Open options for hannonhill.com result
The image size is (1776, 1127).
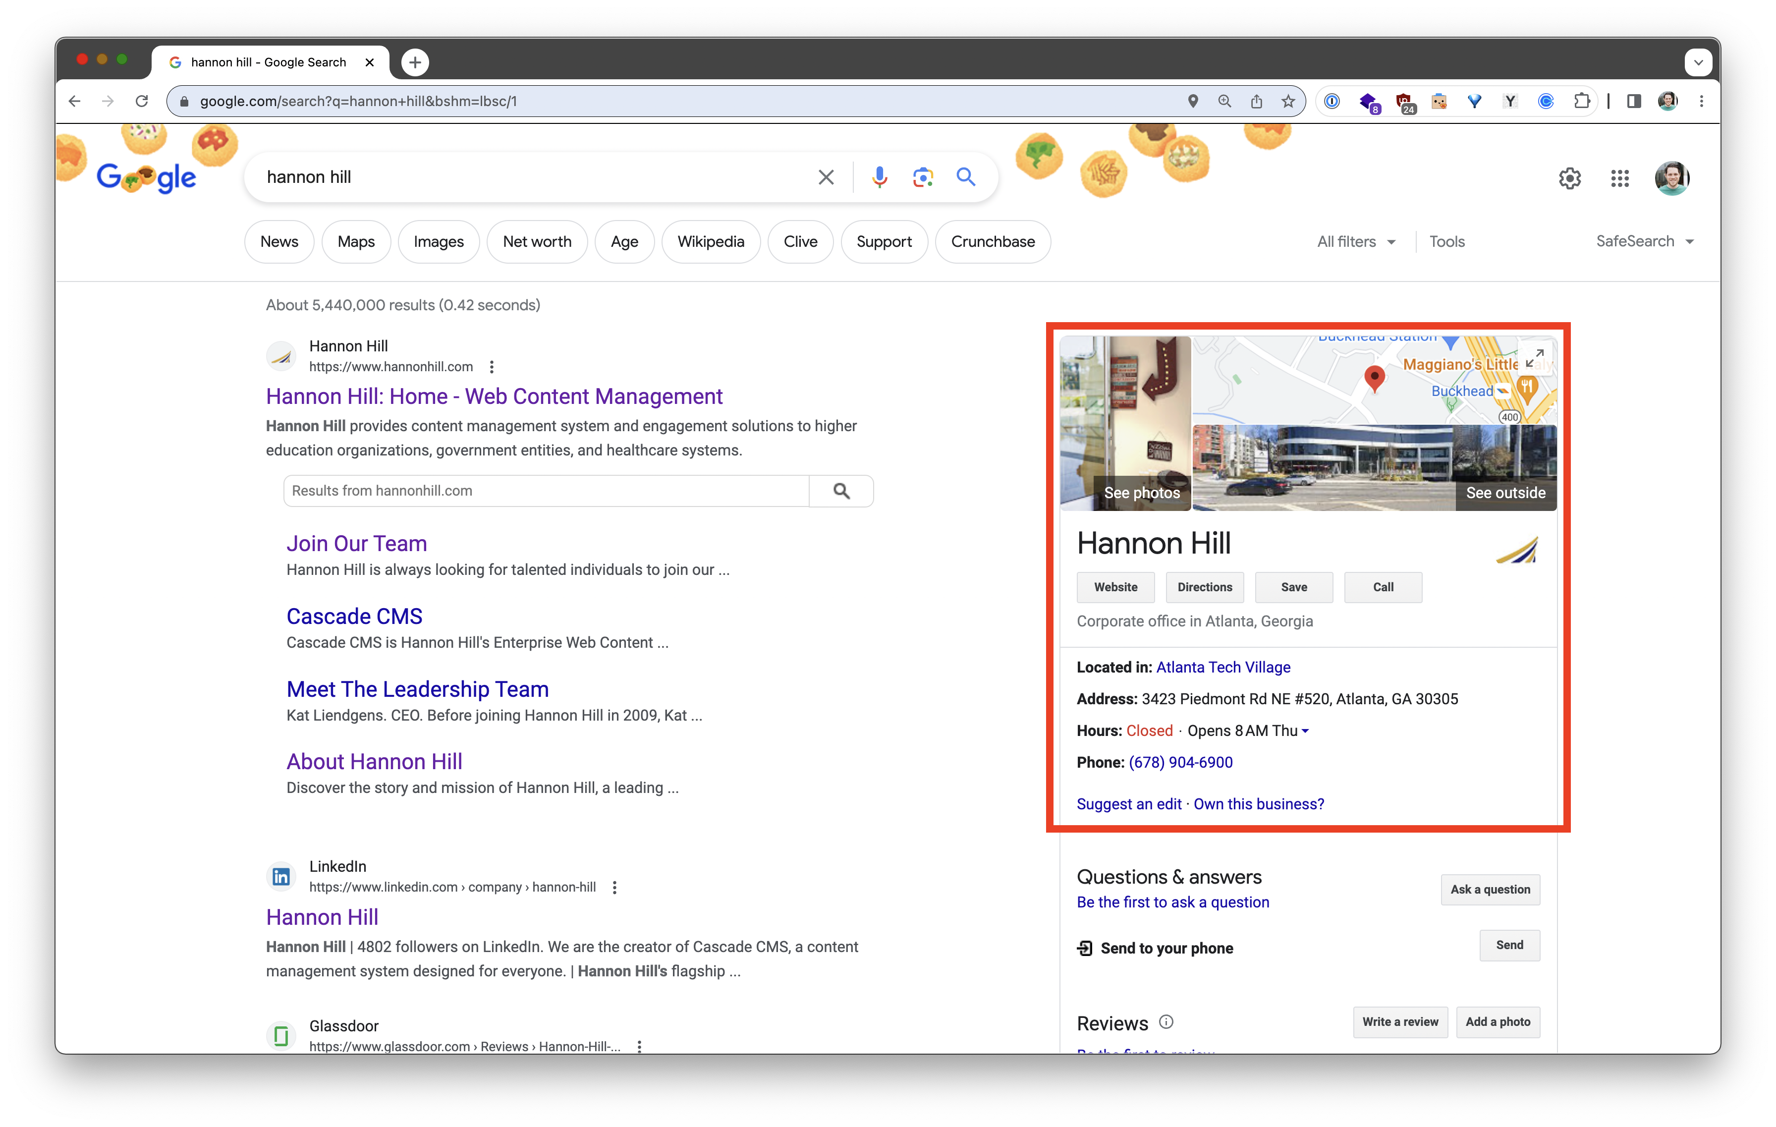coord(492,367)
